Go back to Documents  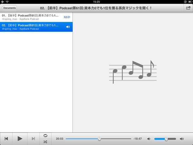[x=9, y=8]
